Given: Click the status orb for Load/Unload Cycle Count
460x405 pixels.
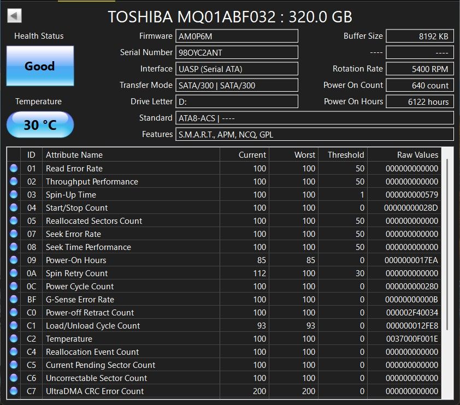Looking at the screenshot, I should point(14,325).
